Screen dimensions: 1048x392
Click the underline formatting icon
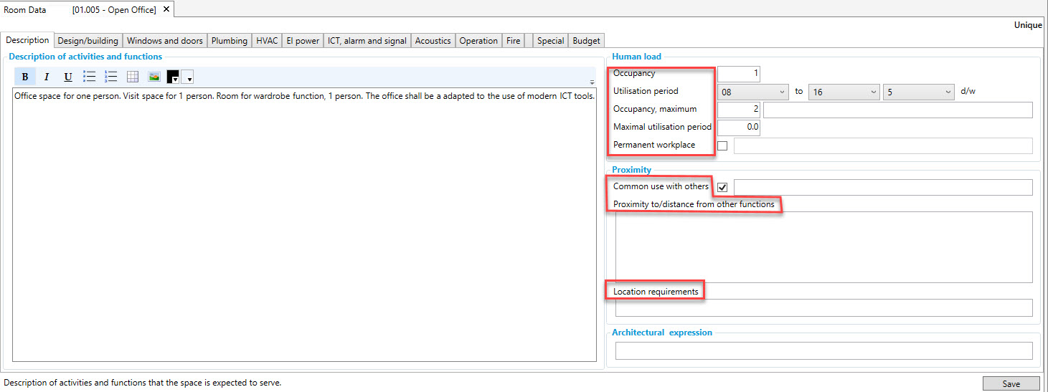pyautogui.click(x=68, y=77)
